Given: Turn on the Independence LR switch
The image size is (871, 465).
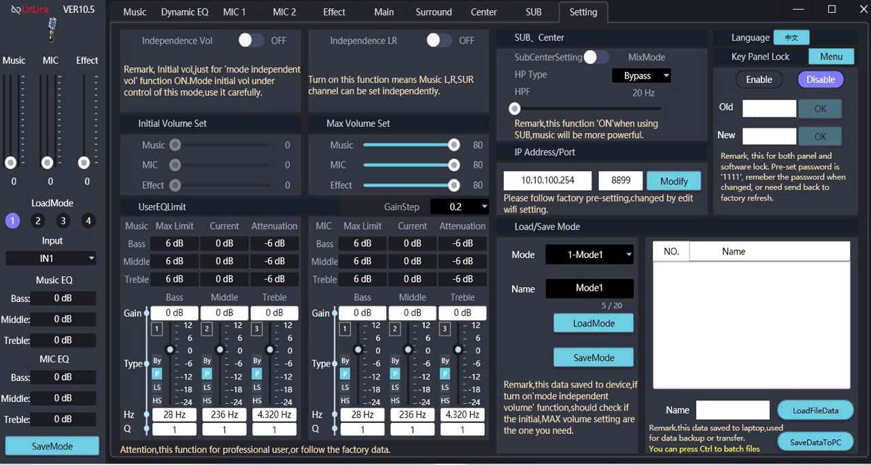Looking at the screenshot, I should [439, 41].
